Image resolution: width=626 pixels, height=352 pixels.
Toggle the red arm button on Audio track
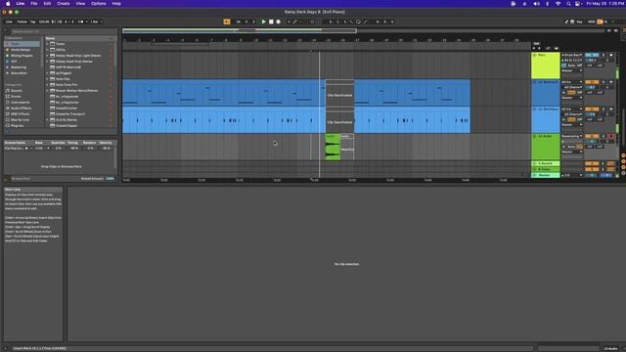point(610,137)
